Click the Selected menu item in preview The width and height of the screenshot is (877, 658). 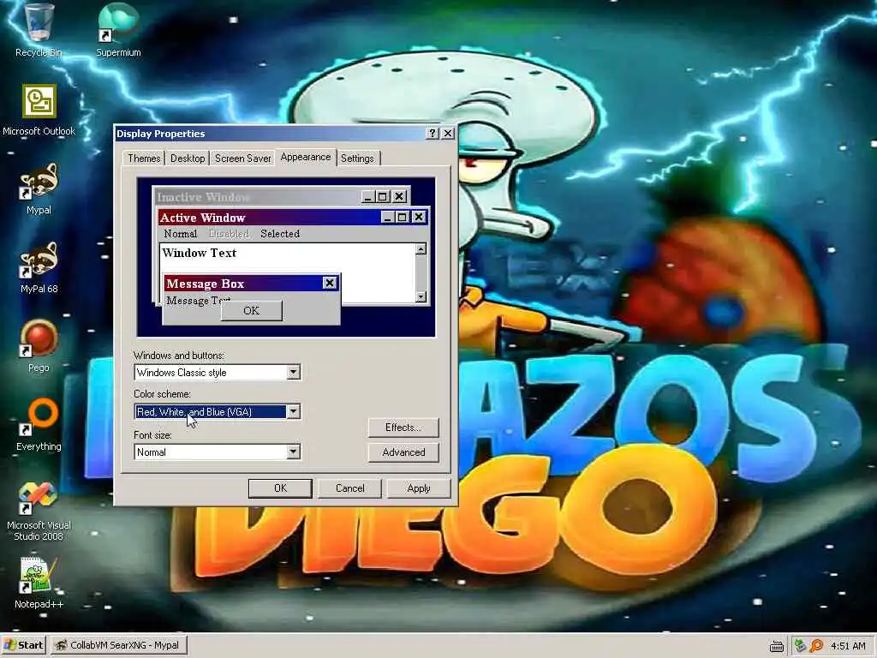click(x=280, y=234)
